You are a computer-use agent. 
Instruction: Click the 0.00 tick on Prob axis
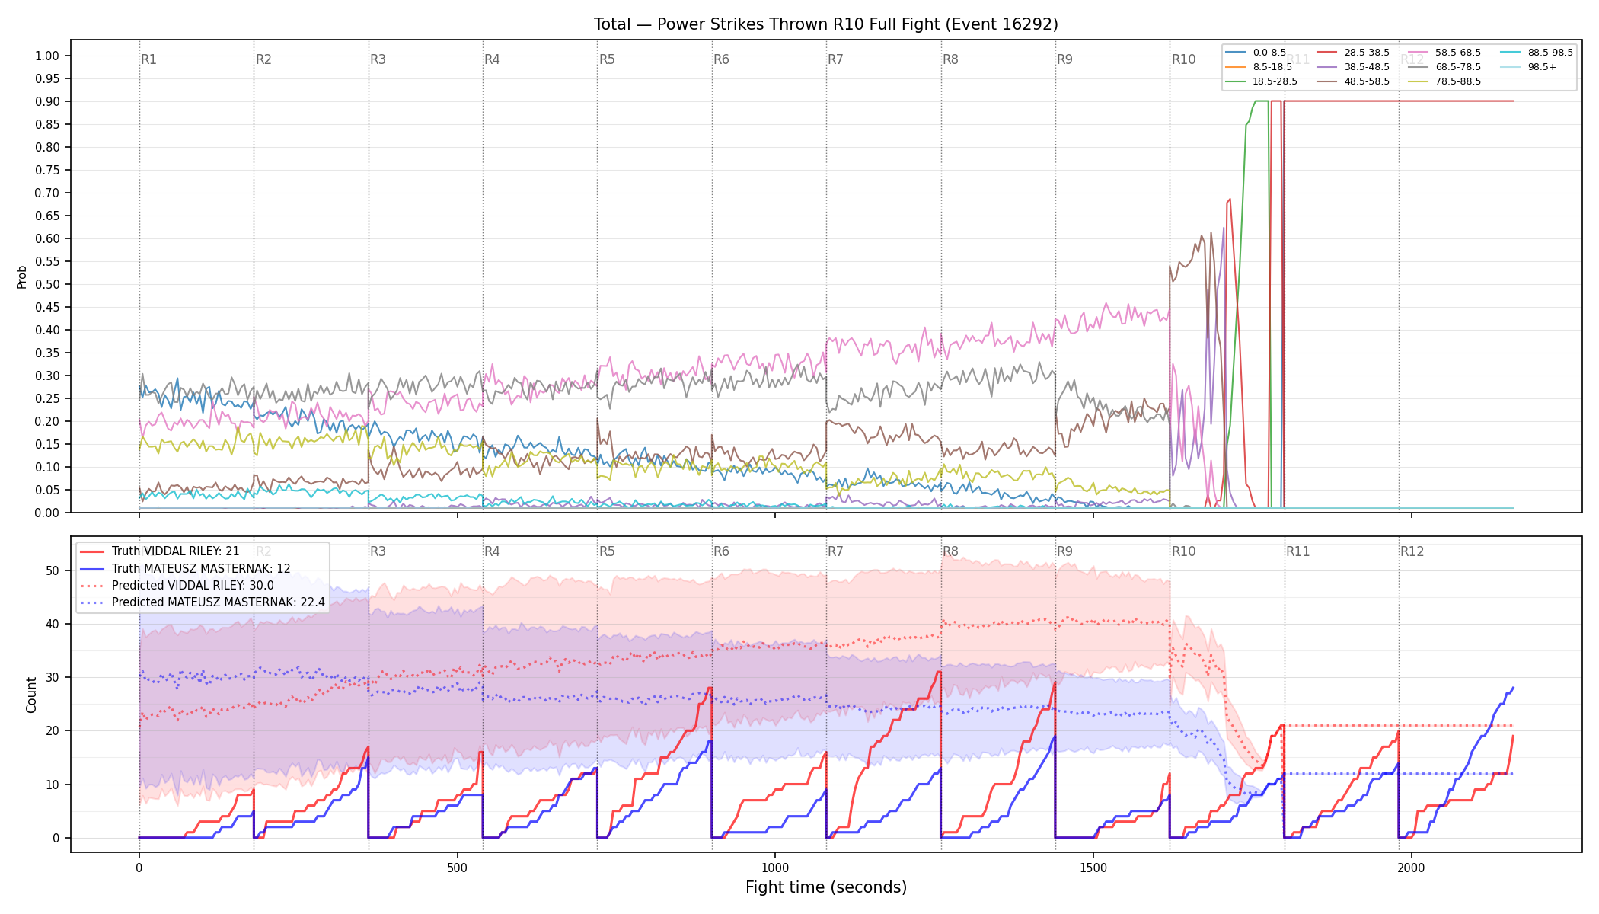click(x=47, y=513)
